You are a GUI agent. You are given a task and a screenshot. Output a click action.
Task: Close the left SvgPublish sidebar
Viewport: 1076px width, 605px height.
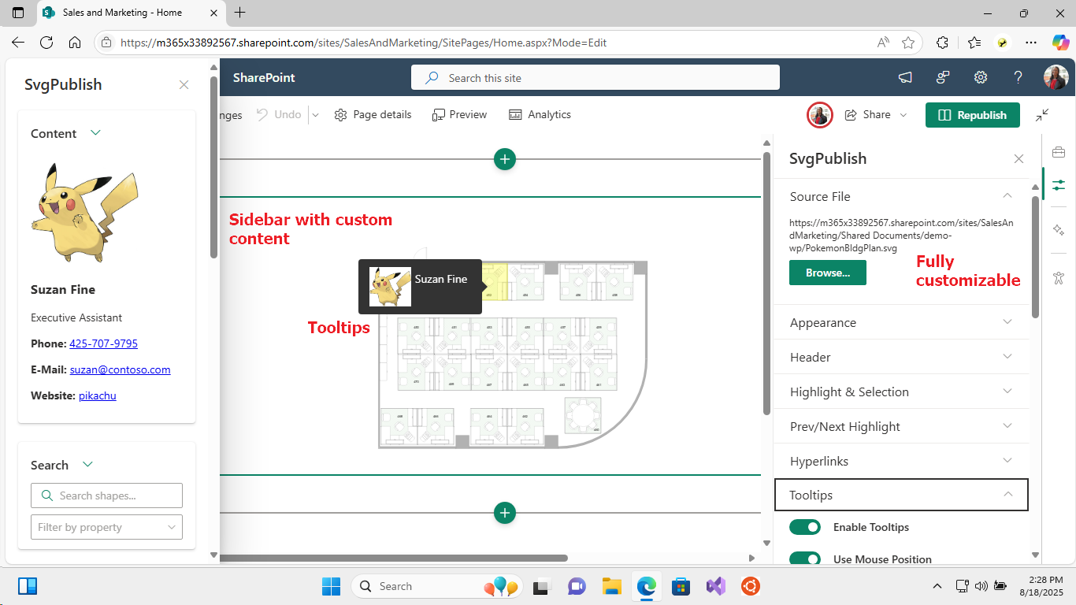tap(184, 85)
